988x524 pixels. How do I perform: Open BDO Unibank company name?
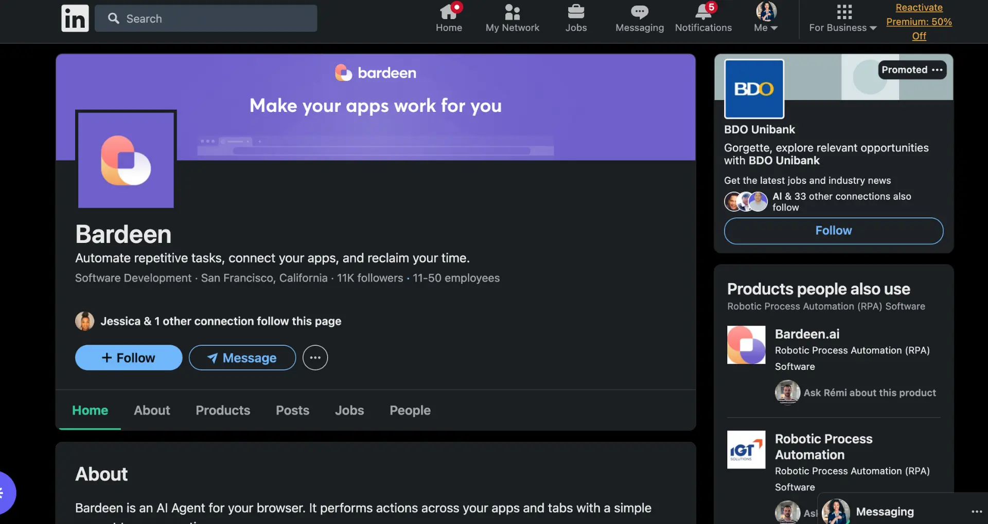point(760,129)
